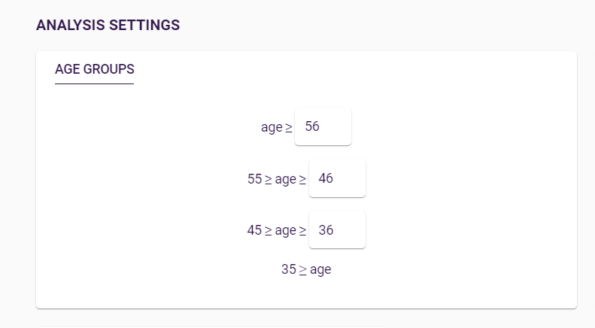The image size is (595, 328).
Task: Click the ≥ symbol left of the 56 field
Action: (289, 128)
